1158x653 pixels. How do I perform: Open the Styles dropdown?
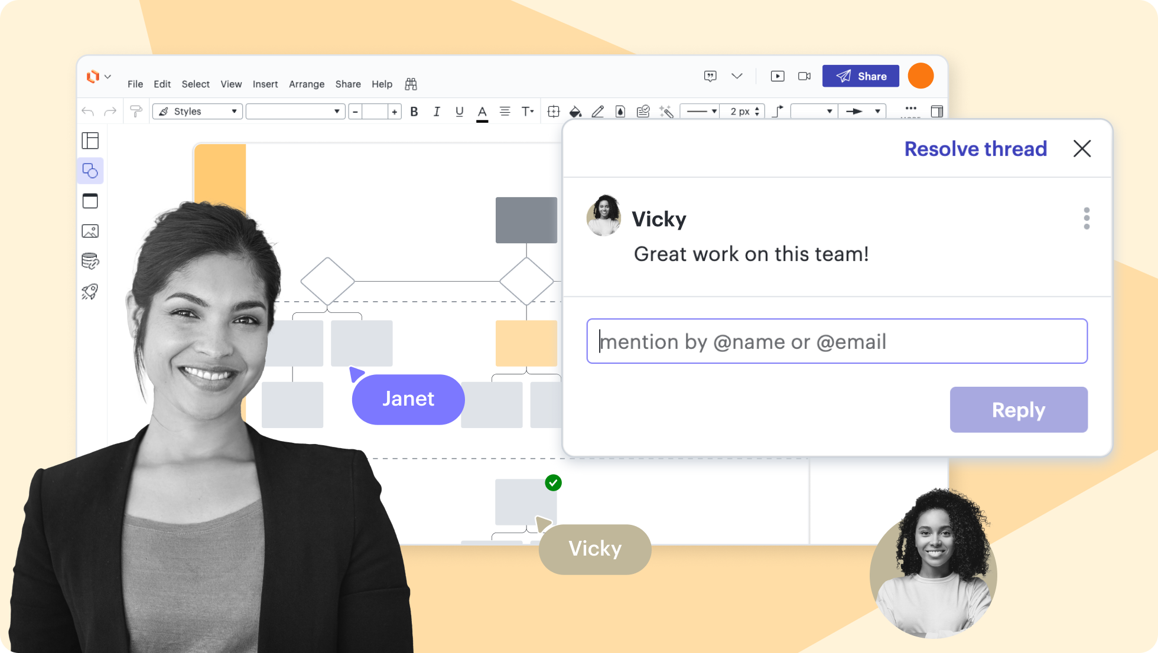point(198,112)
